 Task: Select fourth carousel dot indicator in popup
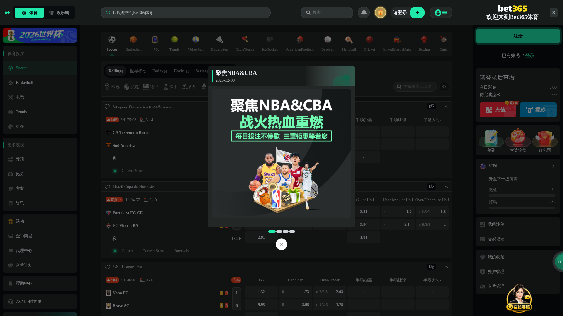click(292, 231)
